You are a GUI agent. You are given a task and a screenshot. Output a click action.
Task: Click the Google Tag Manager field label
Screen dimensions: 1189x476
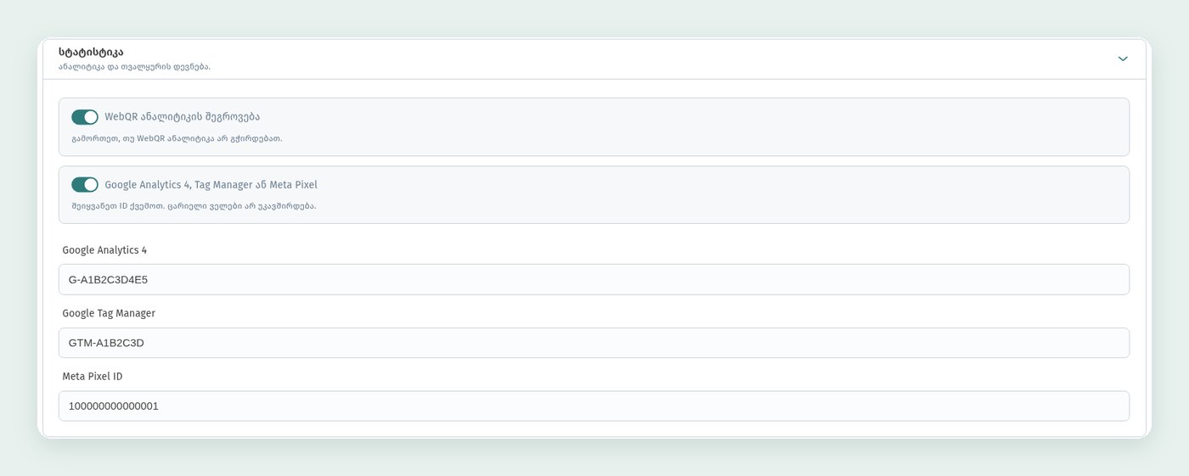109,313
